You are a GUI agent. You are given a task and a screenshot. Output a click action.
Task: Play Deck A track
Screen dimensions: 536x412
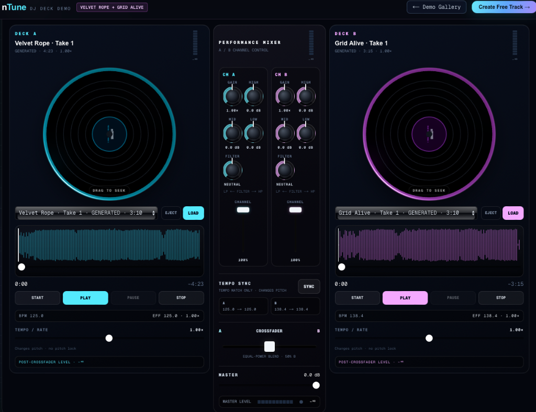pyautogui.click(x=85, y=298)
